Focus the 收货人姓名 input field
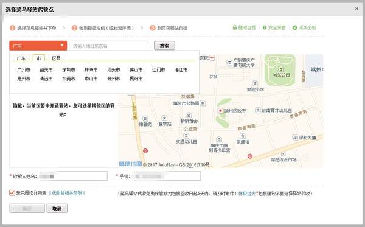 (73, 176)
